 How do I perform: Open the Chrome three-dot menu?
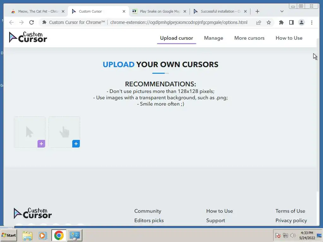312,22
